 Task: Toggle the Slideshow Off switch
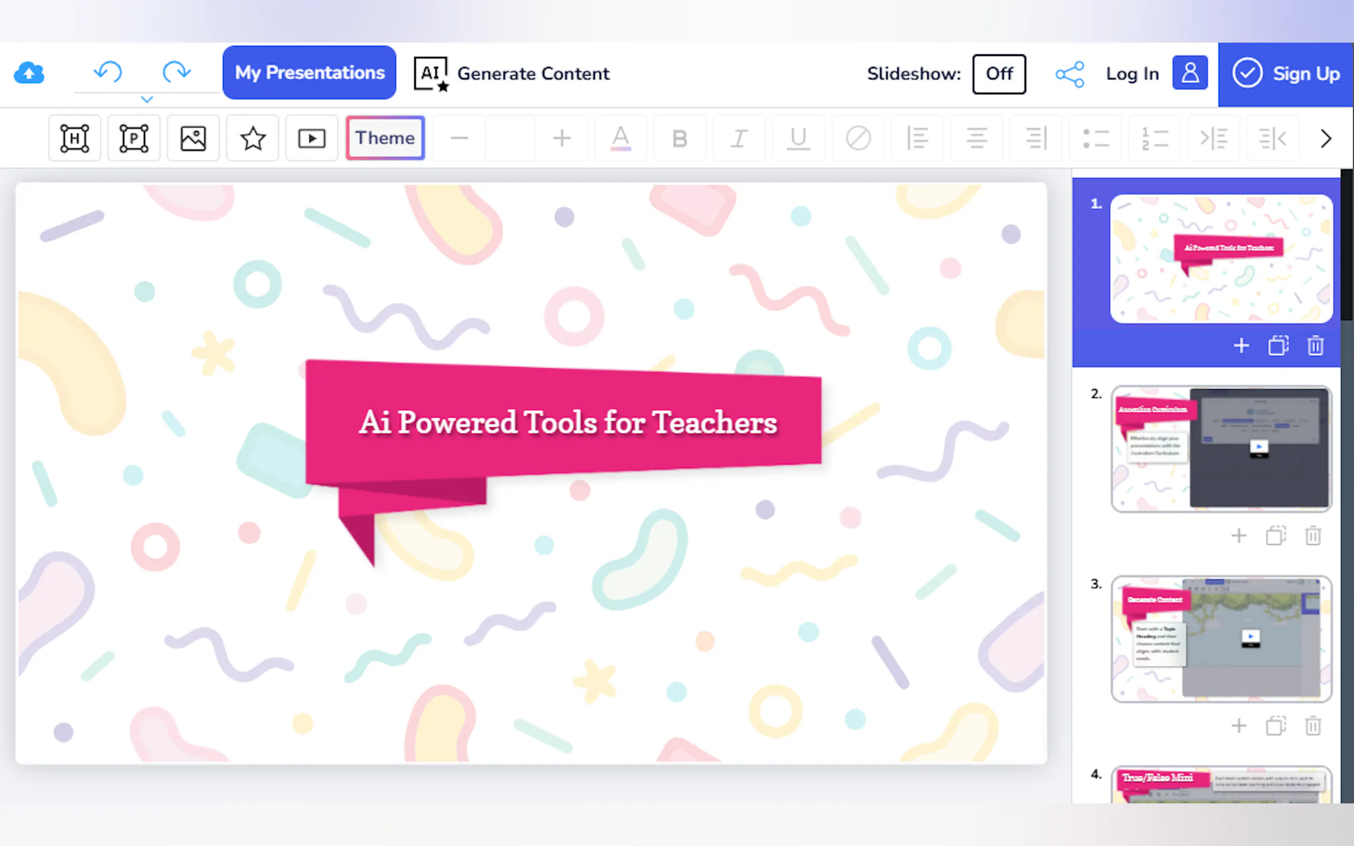click(998, 74)
